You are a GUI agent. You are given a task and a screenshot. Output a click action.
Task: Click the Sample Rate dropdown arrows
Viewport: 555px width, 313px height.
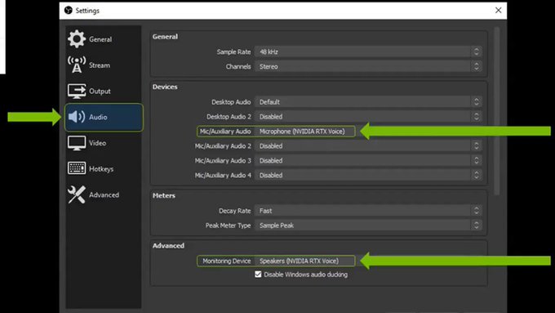pos(477,51)
